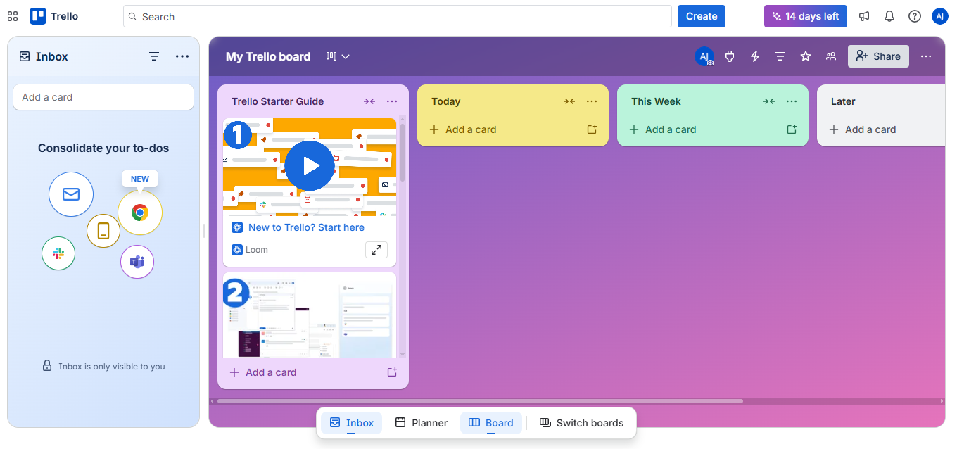Click the This Week list title
The width and height of the screenshot is (957, 449).
[656, 101]
